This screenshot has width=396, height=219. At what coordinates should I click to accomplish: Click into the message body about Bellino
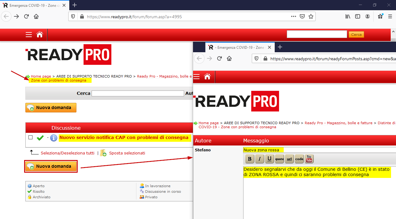pyautogui.click(x=319, y=192)
